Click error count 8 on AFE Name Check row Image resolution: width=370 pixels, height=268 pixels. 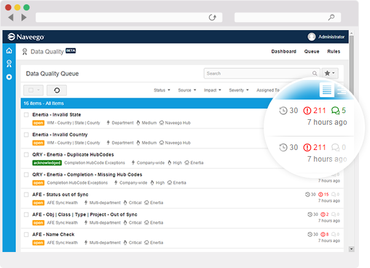pyautogui.click(x=325, y=234)
